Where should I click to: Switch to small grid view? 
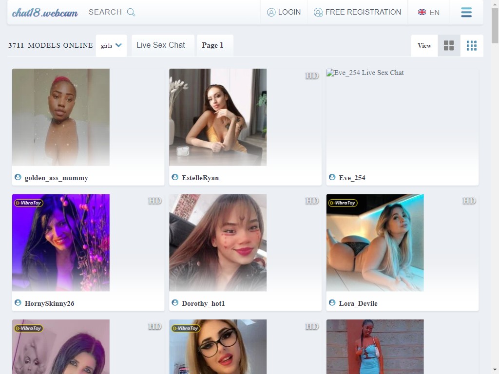472,46
